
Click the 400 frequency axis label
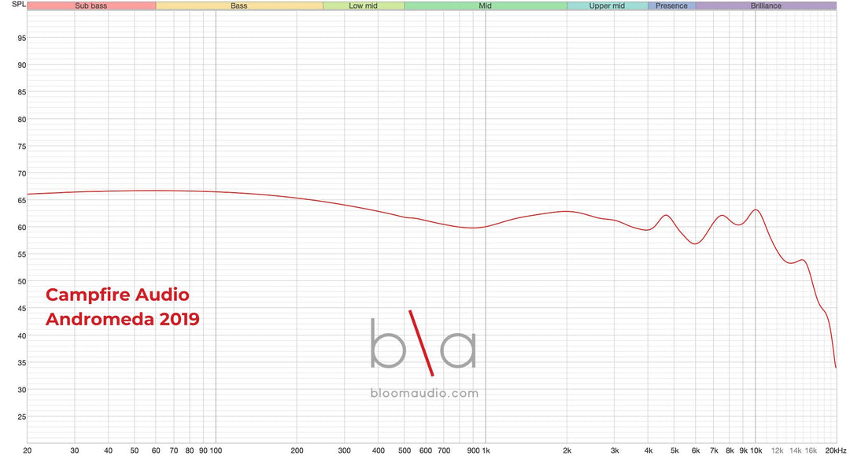coord(379,450)
